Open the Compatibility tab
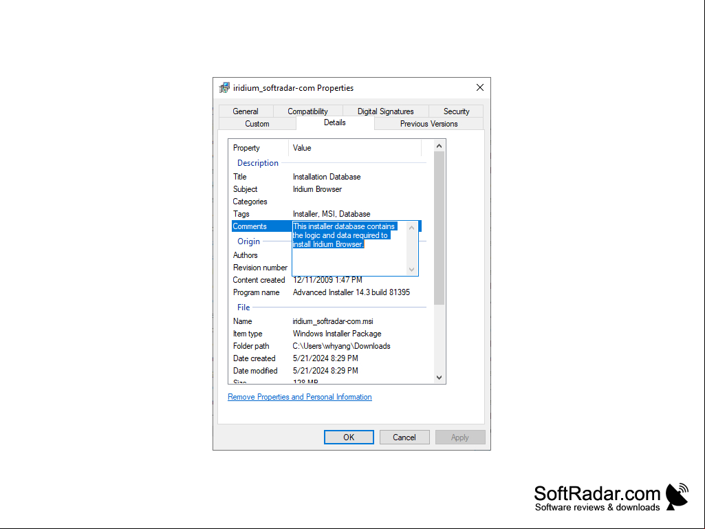Image resolution: width=705 pixels, height=529 pixels. point(307,111)
